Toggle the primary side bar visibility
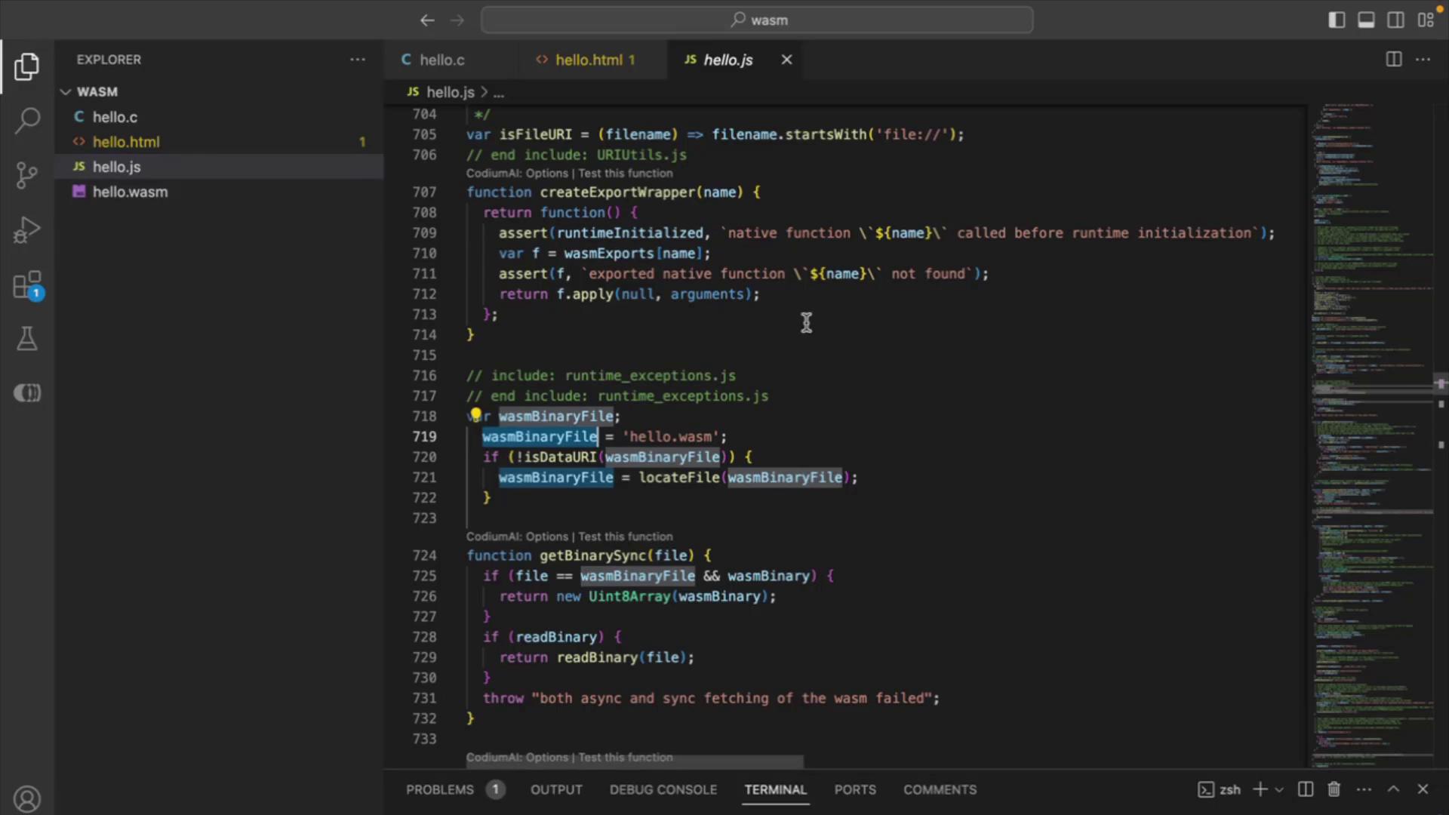Screen dimensions: 1449x815 pyautogui.click(x=1337, y=20)
